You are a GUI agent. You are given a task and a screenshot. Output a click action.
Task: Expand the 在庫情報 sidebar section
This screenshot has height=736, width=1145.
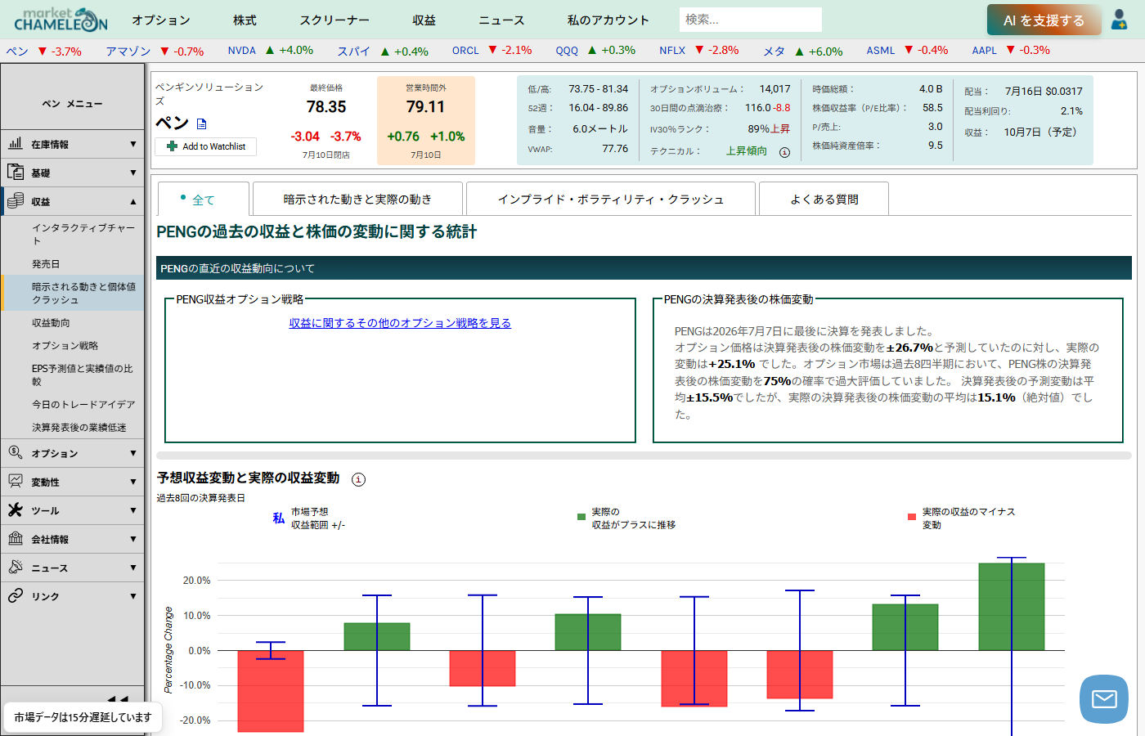[x=133, y=144]
